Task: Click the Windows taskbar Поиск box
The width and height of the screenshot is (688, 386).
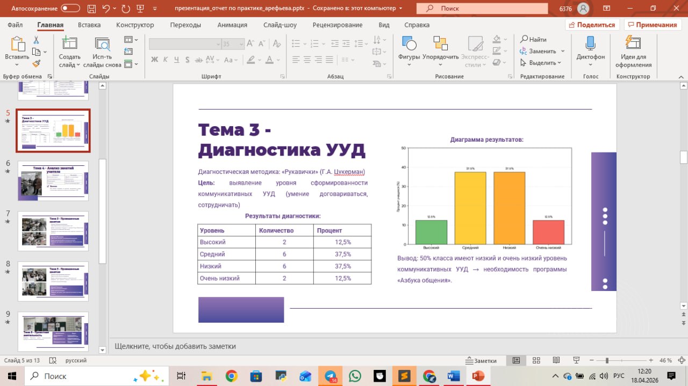Action: tap(96, 376)
